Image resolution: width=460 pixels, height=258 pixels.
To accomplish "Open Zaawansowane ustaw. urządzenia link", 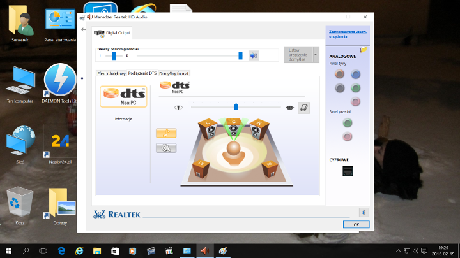I will pos(348,34).
